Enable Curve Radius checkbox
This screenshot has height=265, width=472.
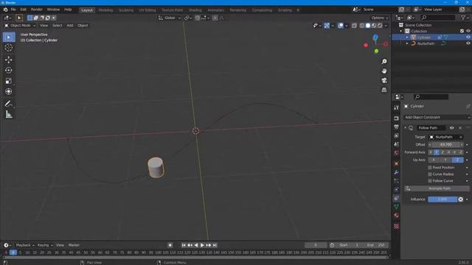(430, 174)
